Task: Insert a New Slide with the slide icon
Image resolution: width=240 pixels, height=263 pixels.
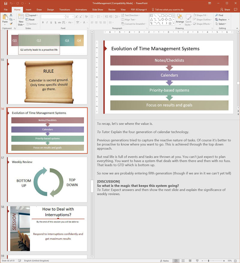Action: coord(21,17)
